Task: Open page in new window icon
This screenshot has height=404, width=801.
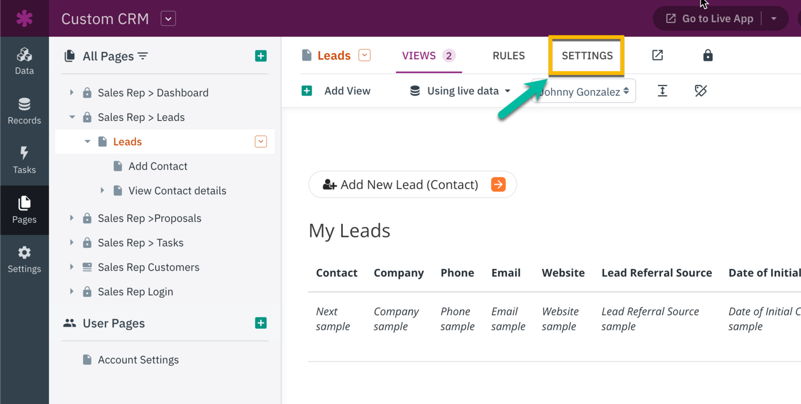Action: pos(657,56)
